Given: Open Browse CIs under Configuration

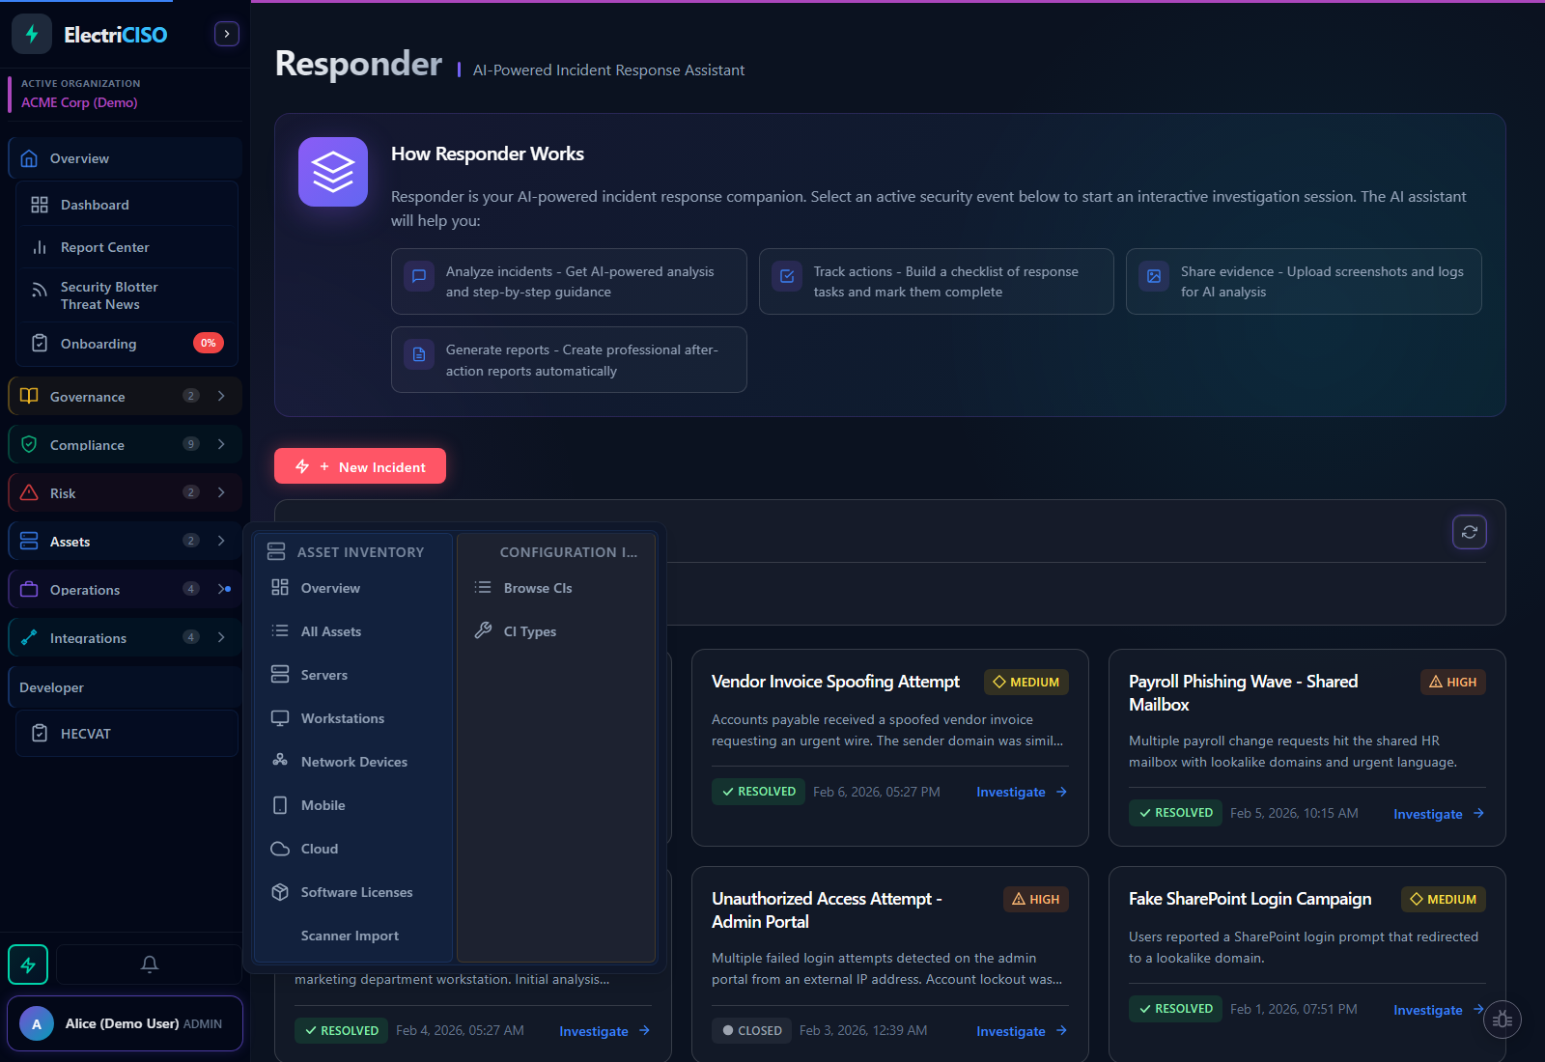Looking at the screenshot, I should pos(538,587).
